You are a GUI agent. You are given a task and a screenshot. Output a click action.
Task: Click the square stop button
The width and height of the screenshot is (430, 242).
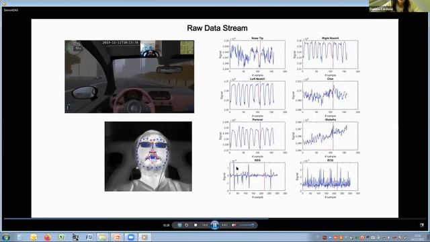tap(196, 225)
